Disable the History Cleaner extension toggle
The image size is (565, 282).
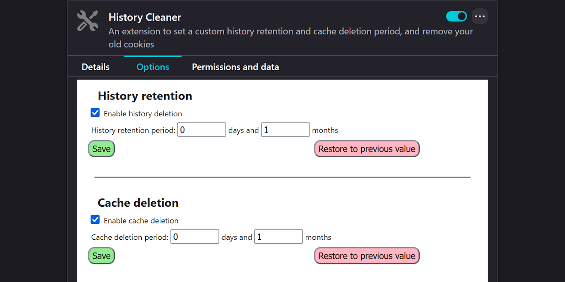(456, 16)
